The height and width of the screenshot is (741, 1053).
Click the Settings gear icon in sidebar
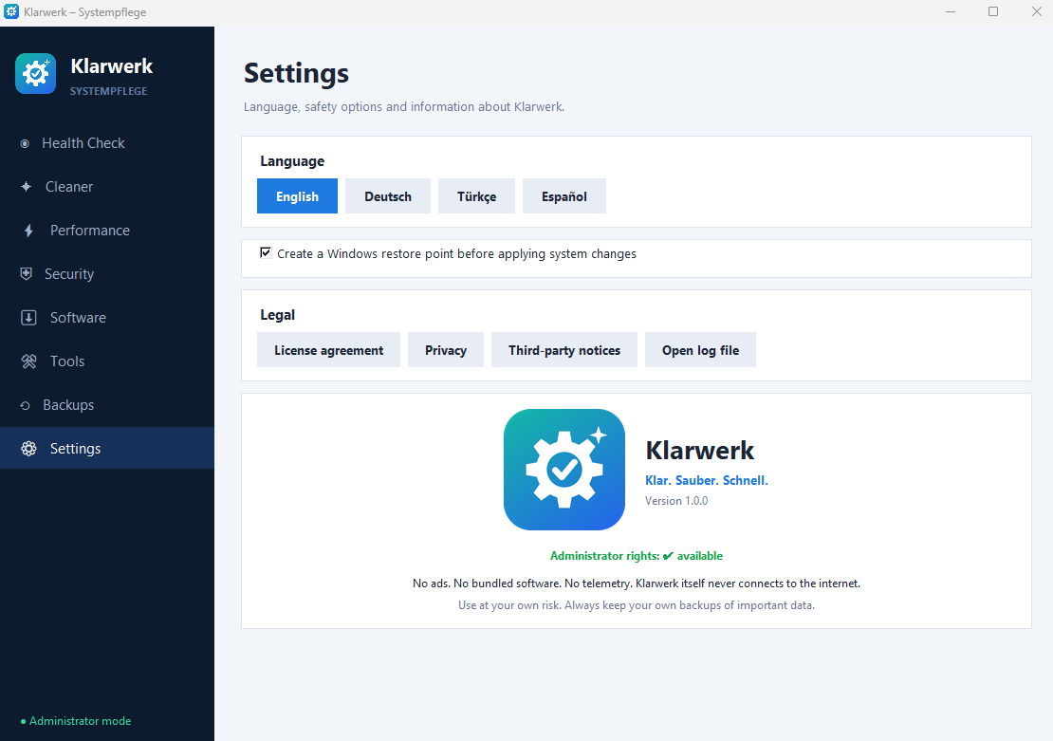28,449
